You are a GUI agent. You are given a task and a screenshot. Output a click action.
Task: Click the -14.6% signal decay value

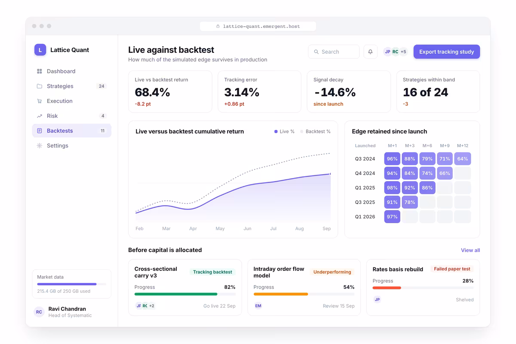(x=335, y=92)
